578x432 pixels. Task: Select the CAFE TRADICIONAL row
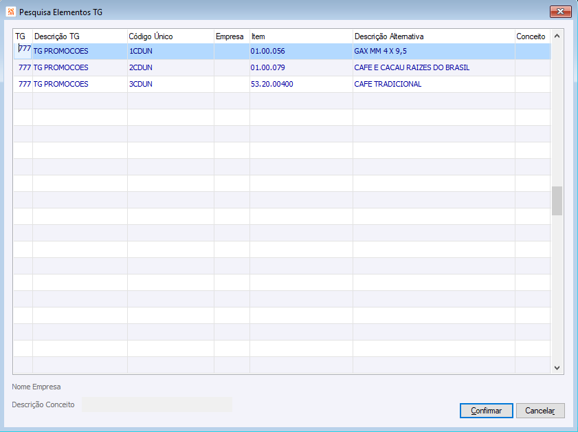(x=282, y=84)
